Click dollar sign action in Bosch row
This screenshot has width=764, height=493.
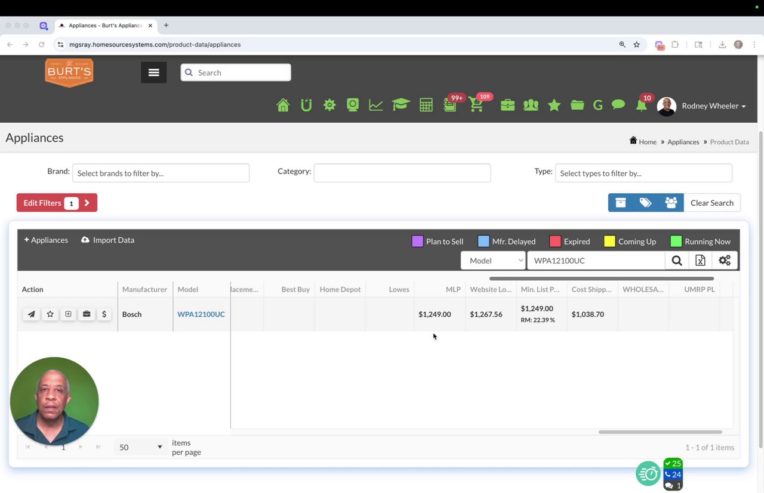click(x=104, y=314)
